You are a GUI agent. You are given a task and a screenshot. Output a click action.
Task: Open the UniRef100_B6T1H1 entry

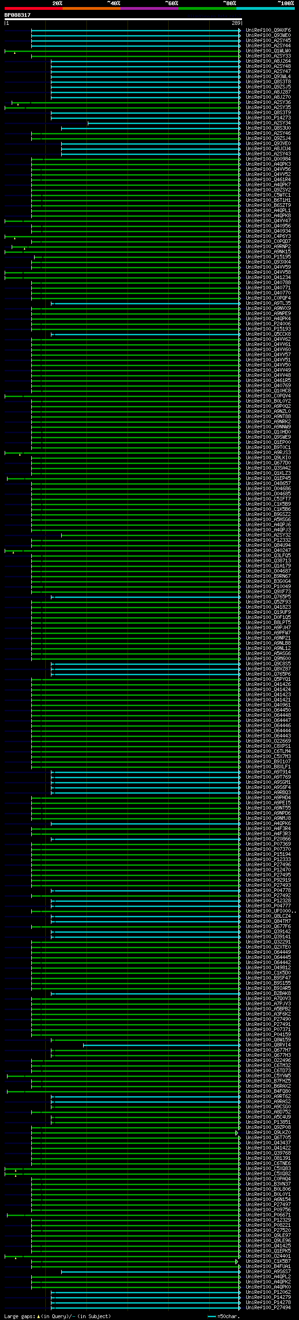click(x=268, y=200)
